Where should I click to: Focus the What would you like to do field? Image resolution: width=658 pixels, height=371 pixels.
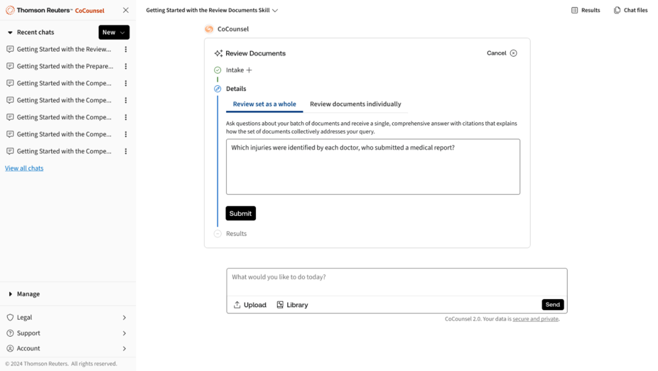click(396, 277)
